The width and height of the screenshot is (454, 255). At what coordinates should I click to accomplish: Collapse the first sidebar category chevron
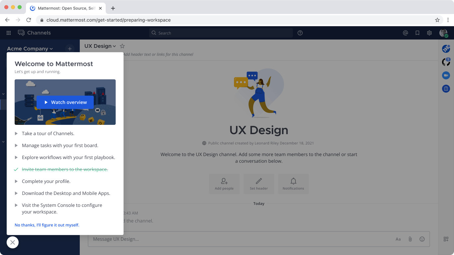[3, 94]
